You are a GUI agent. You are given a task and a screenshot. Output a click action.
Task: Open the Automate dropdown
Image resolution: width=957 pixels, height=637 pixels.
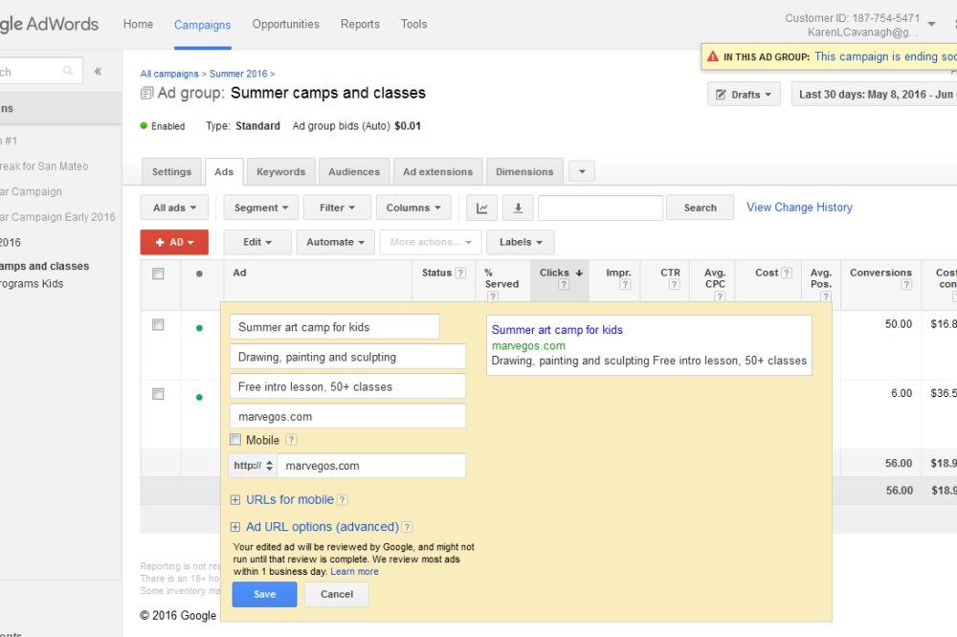pos(335,242)
